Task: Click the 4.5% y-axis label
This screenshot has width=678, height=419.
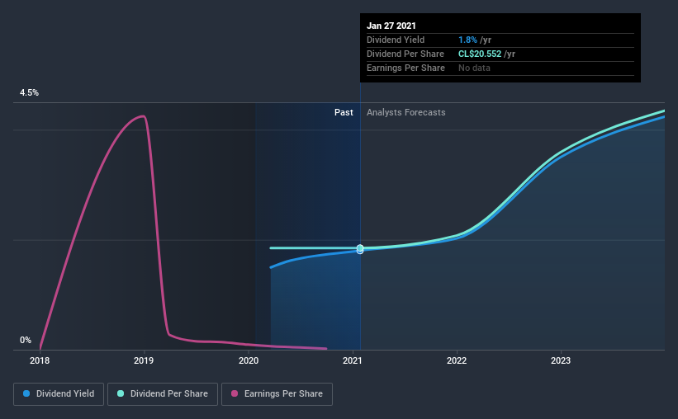Action: click(x=29, y=93)
